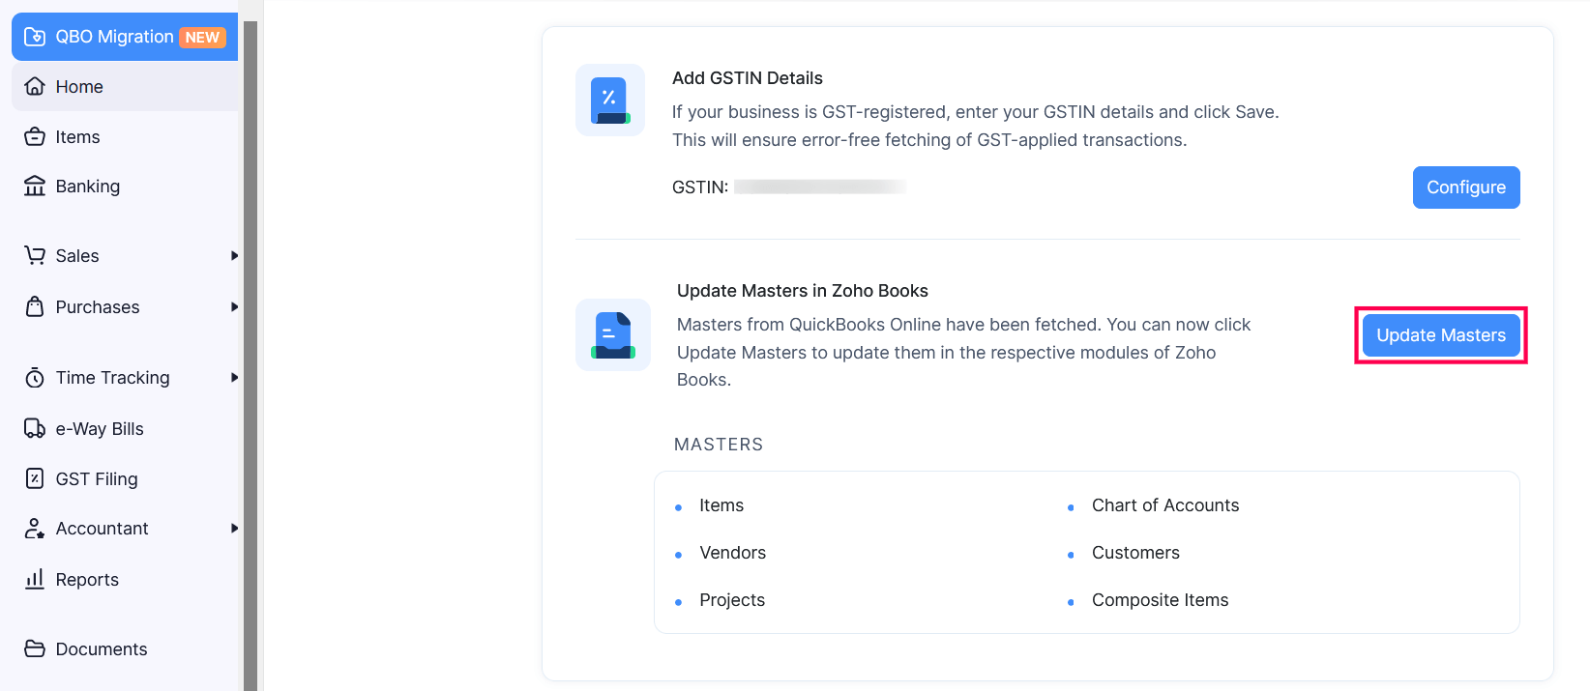Click the Banking building icon
Image resolution: width=1590 pixels, height=691 pixels.
click(35, 186)
